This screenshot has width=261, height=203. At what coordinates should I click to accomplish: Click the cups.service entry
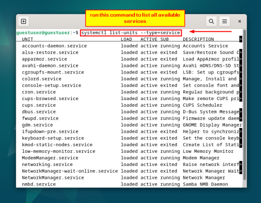pyautogui.click(x=39, y=105)
